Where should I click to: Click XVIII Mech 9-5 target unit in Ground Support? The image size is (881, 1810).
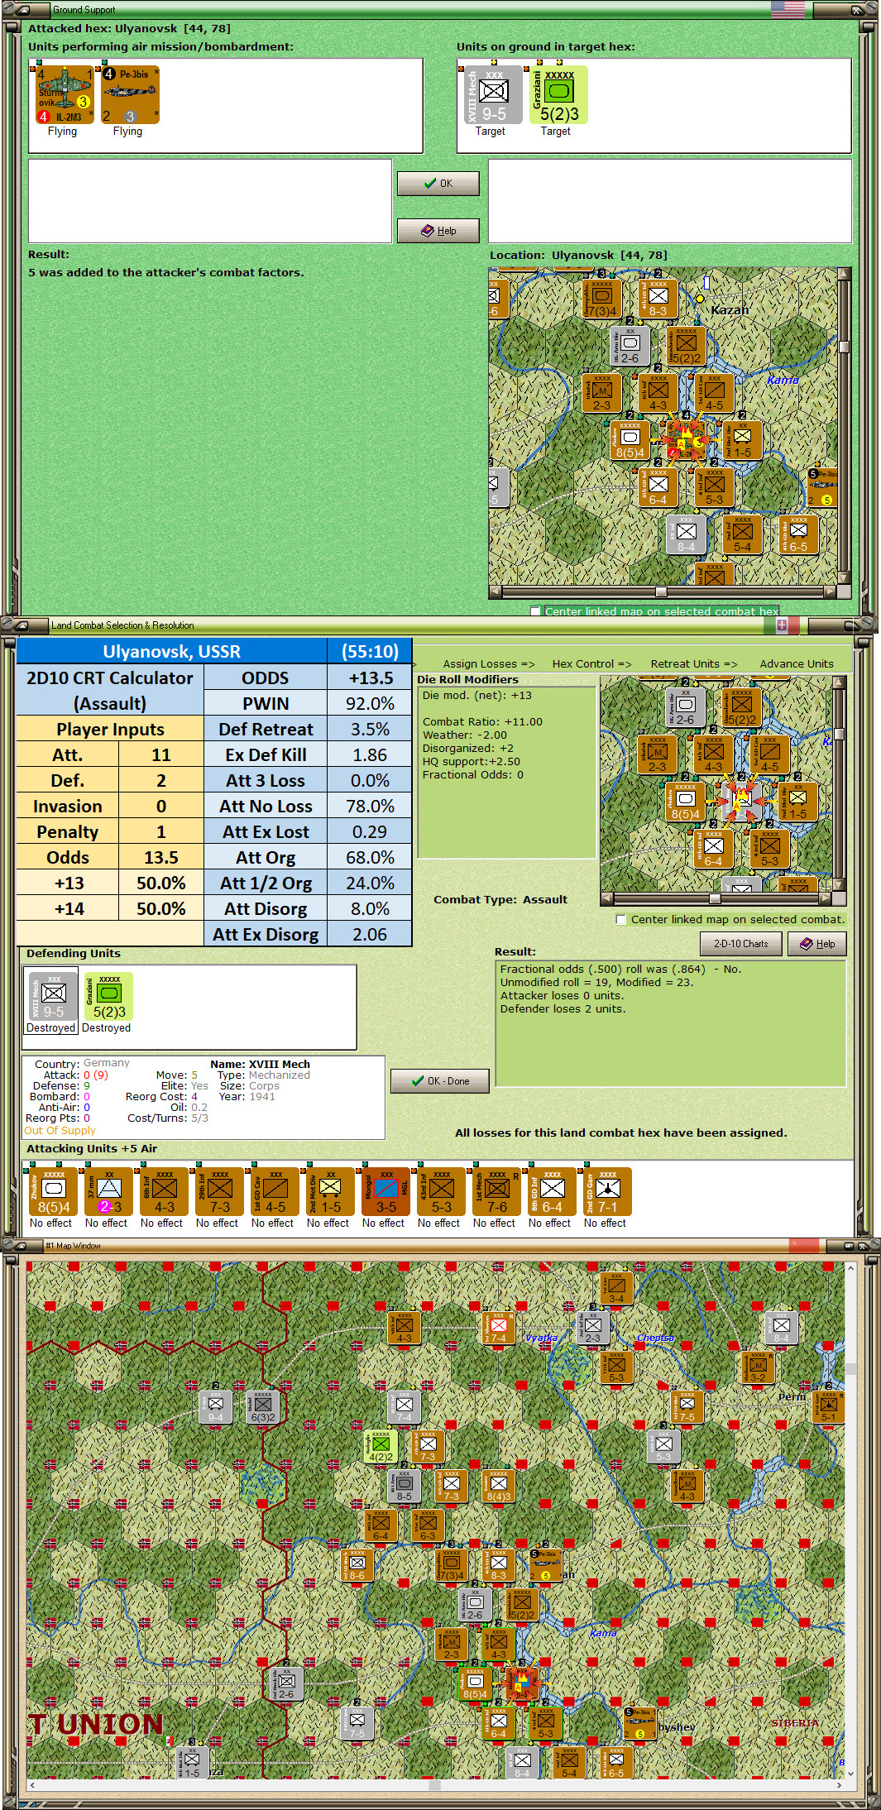pos(492,95)
